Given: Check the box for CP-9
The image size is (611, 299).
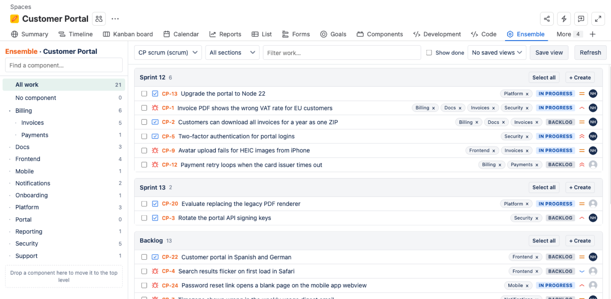Looking at the screenshot, I should 144,150.
